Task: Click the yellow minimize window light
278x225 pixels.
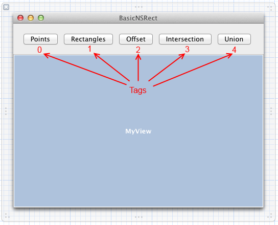Action: pos(31,18)
